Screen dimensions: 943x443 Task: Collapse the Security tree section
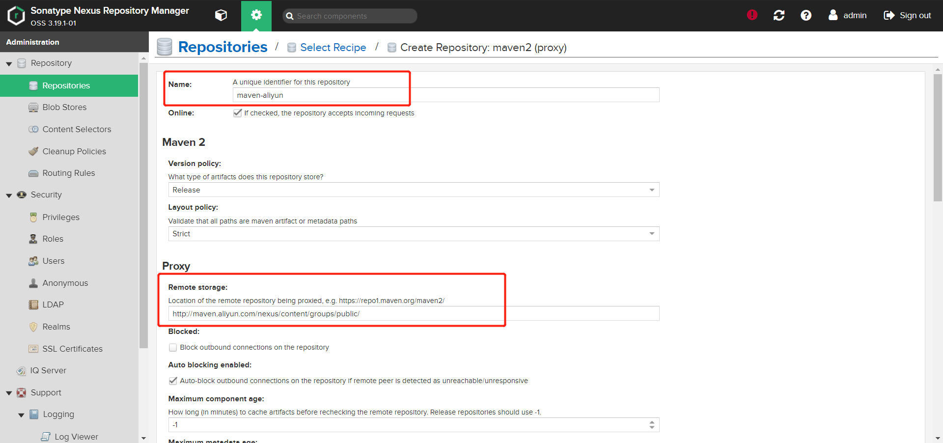pos(9,195)
